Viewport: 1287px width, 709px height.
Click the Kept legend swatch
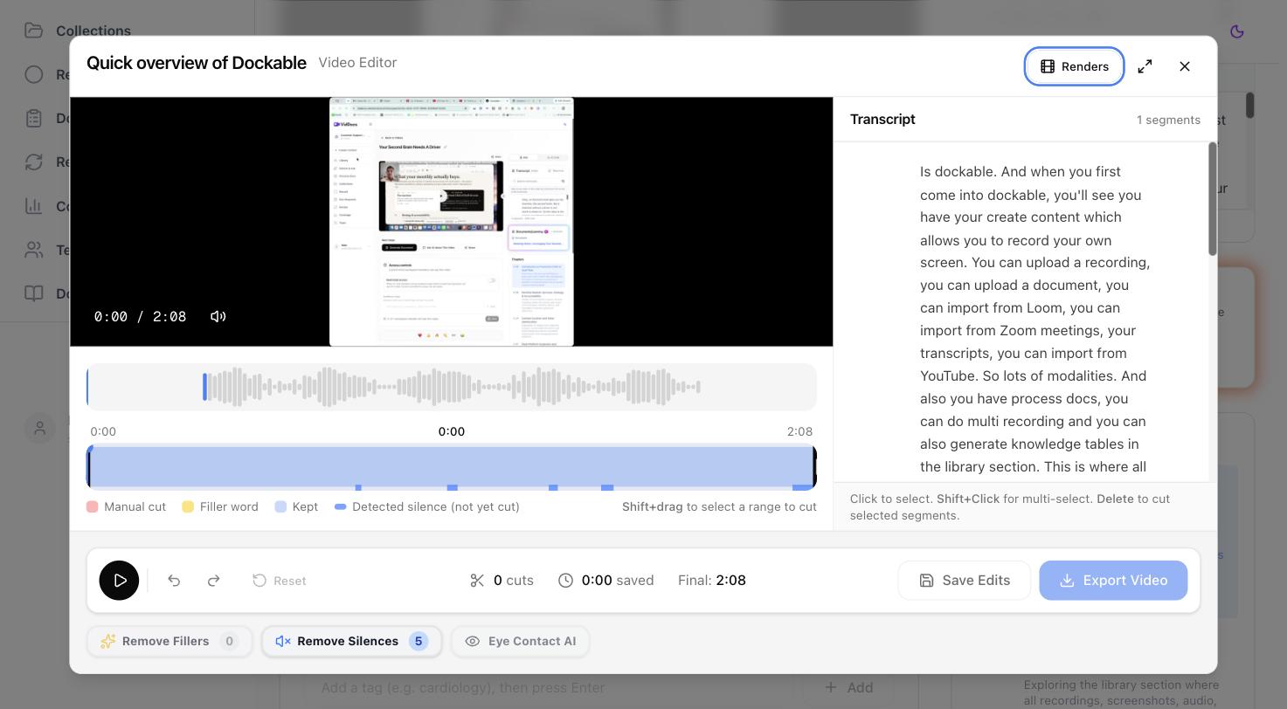(280, 506)
